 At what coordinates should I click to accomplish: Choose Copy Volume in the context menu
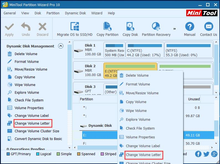click(x=151, y=102)
